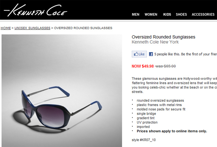Image resolution: width=217 pixels, height=147 pixels.
Task: Open the KIDS menu
Action: coord(167,14)
